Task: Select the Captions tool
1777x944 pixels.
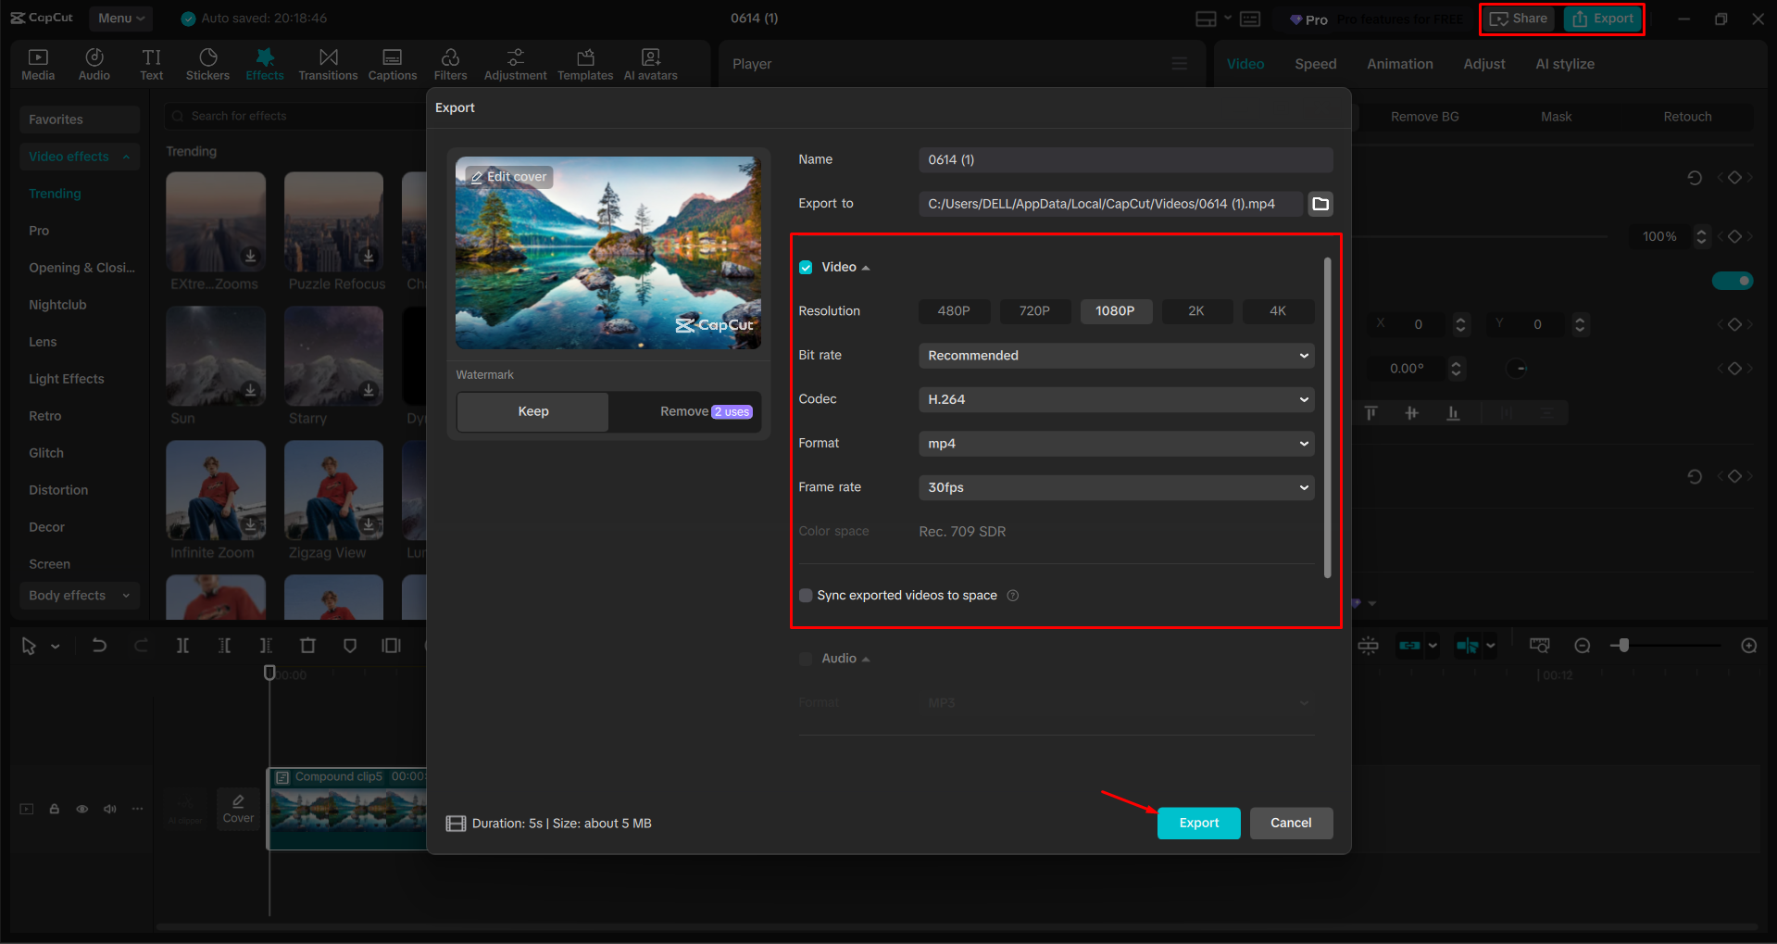Action: pyautogui.click(x=393, y=63)
